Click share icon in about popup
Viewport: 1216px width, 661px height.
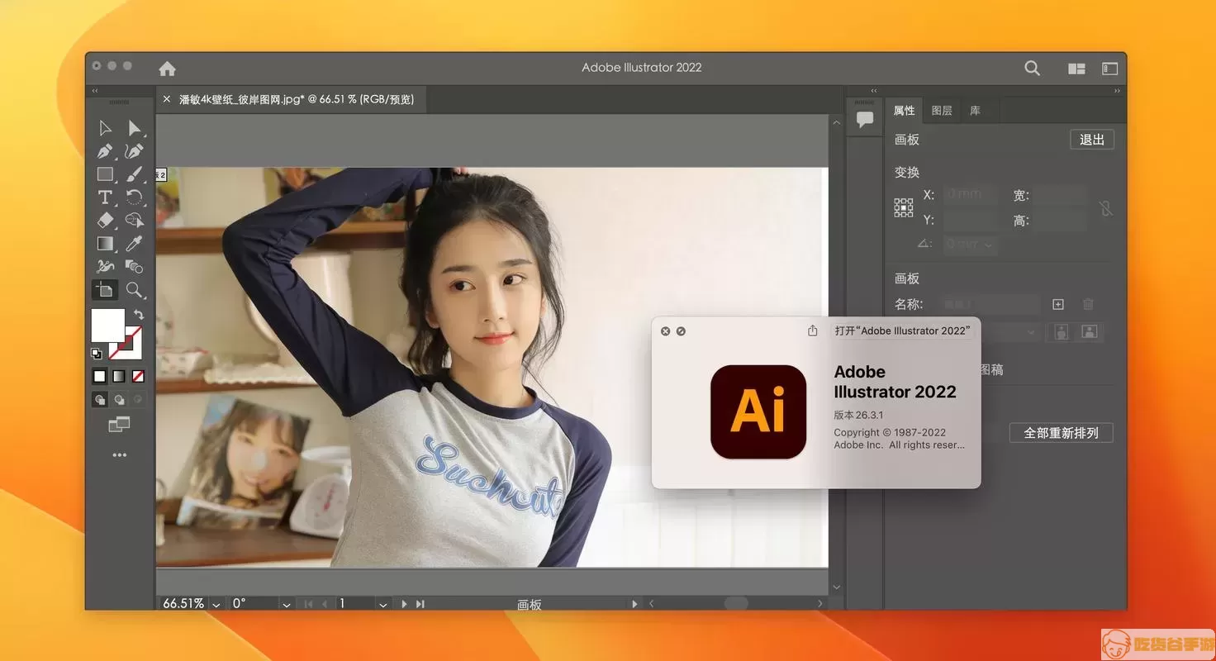click(813, 330)
